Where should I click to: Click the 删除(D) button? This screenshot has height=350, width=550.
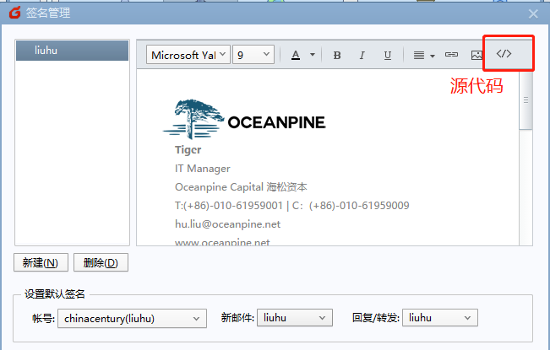pos(101,262)
